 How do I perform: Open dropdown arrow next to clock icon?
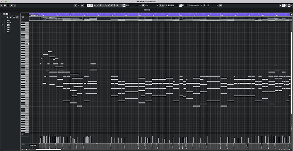[x=8, y=5]
